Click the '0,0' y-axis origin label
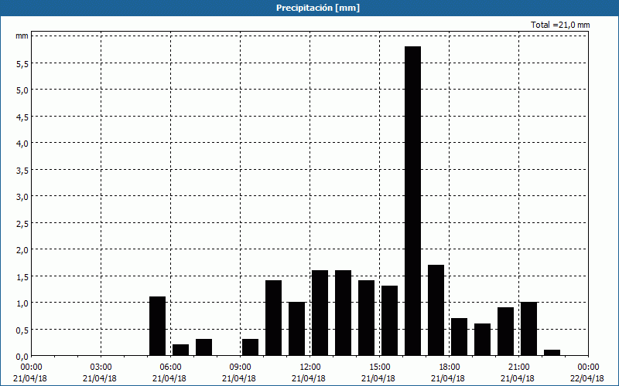 click(22, 356)
